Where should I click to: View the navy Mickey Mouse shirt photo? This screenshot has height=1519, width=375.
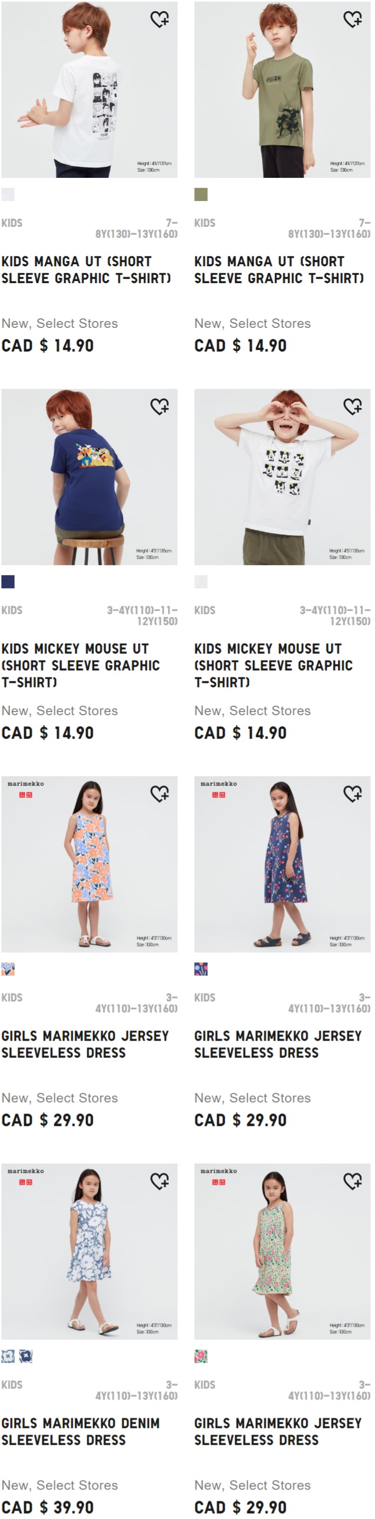tap(89, 476)
